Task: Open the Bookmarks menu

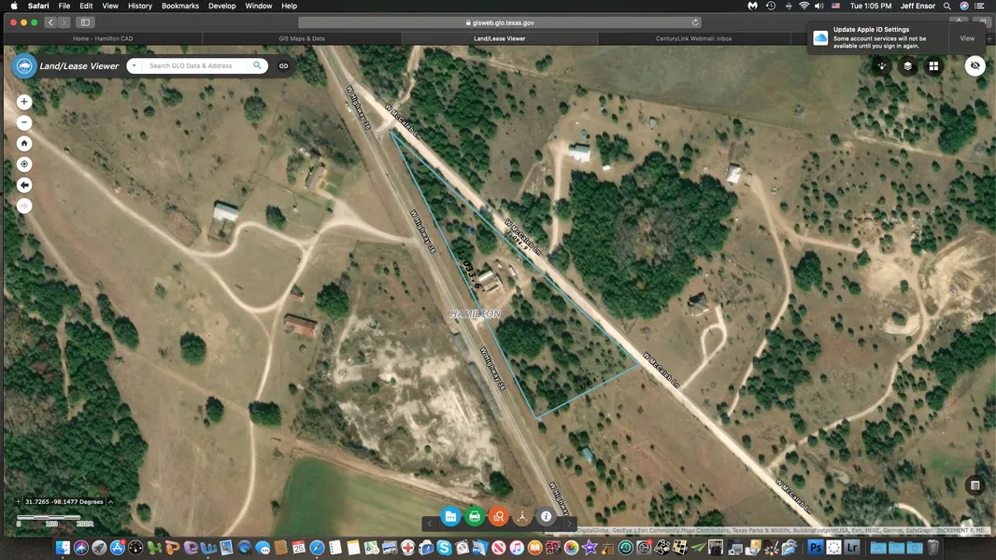Action: pos(179,6)
